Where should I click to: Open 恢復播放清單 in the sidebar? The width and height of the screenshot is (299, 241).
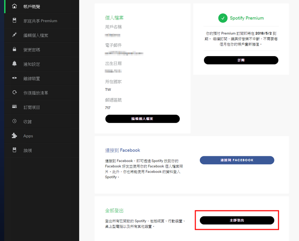point(42,93)
